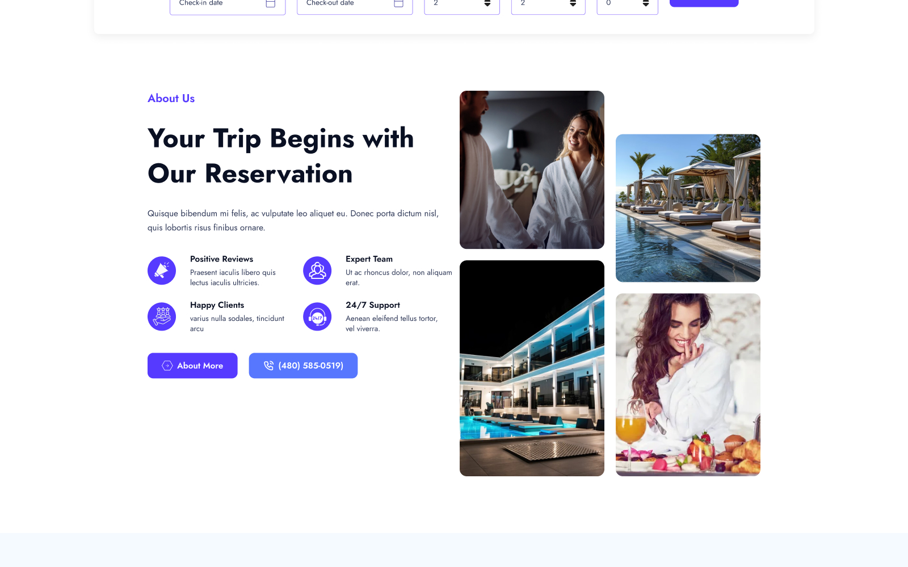The width and height of the screenshot is (908, 567).
Task: Open the couple in bathrobes photo
Action: (x=532, y=170)
